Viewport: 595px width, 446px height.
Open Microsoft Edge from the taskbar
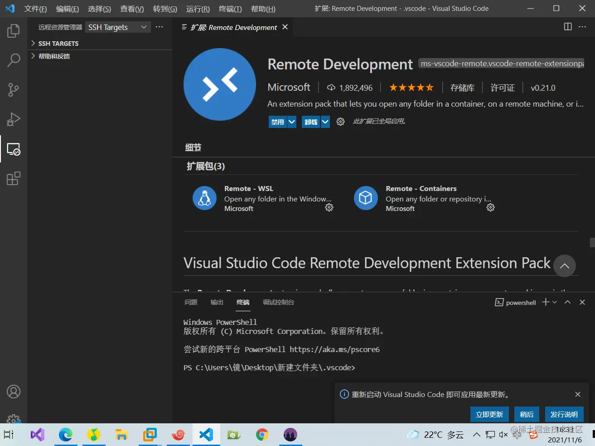pyautogui.click(x=66, y=435)
